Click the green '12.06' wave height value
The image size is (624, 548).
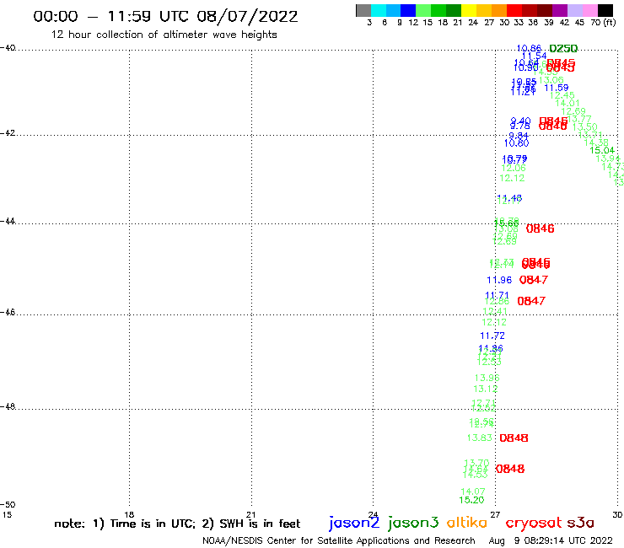click(x=514, y=168)
